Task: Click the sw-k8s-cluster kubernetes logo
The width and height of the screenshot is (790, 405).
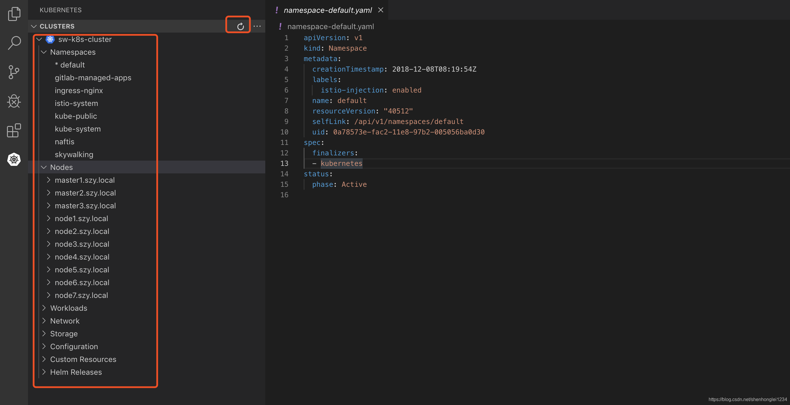Action: coord(50,39)
